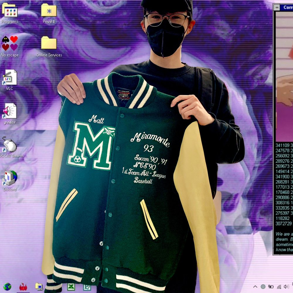Click the gray circle tray icon
This screenshot has width=293, height=293.
pos(263,287)
